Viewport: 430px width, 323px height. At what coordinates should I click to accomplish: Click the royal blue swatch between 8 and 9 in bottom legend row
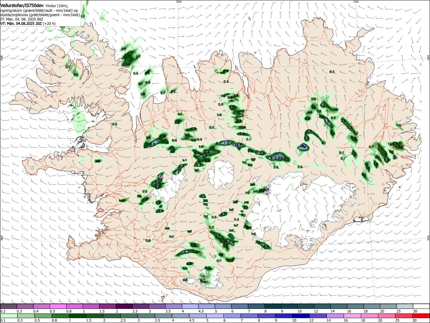pyautogui.click(x=267, y=316)
